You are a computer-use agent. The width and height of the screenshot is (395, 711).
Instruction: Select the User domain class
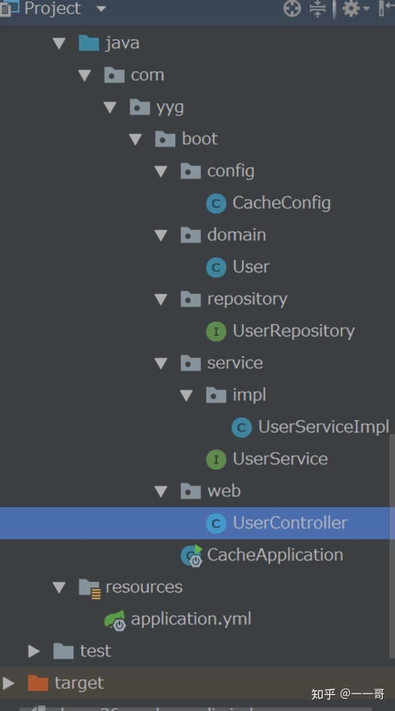[x=251, y=267]
